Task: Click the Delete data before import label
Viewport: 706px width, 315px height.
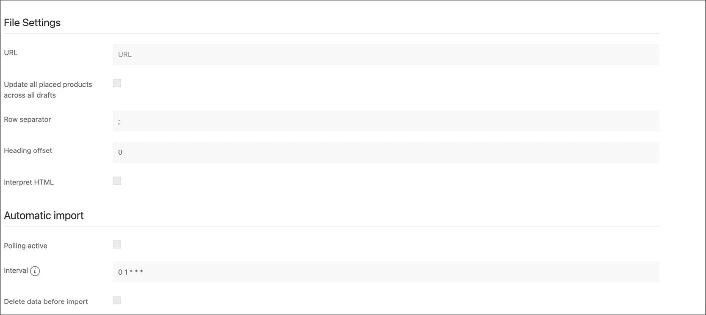Action: tap(46, 301)
